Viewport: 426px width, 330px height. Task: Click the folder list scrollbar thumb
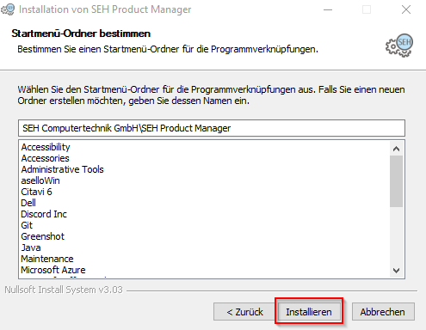(397, 181)
